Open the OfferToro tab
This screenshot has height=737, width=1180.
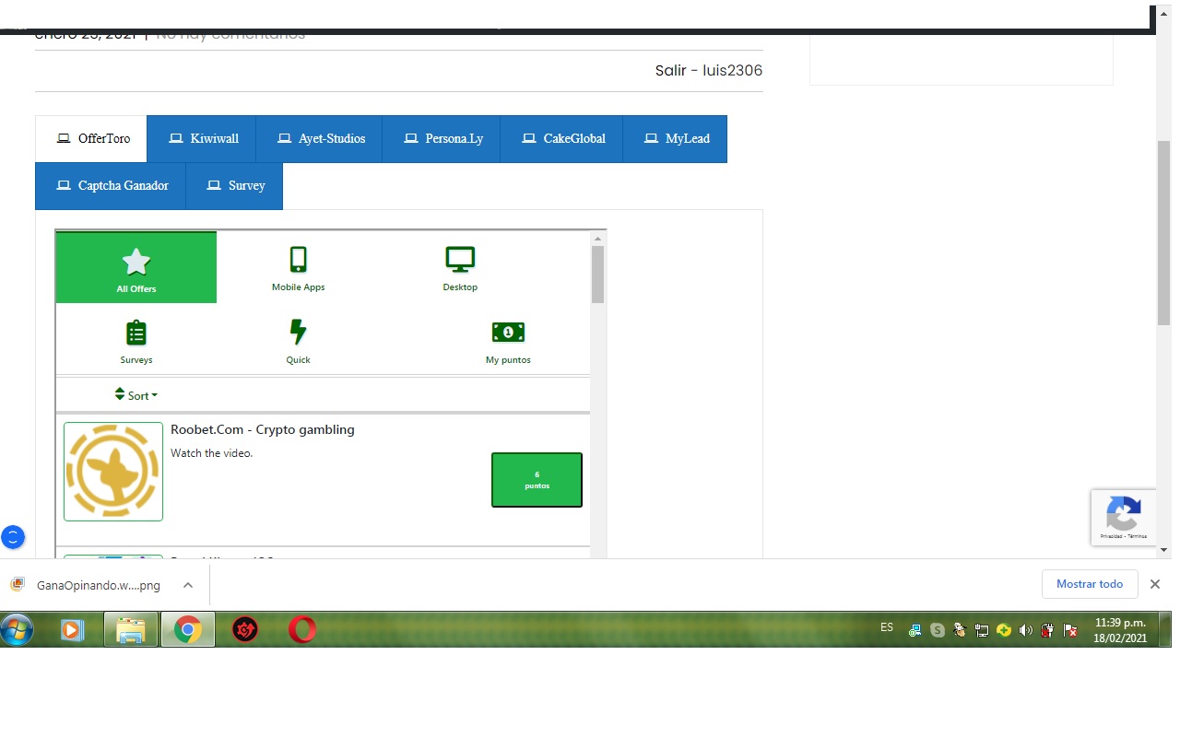tap(90, 139)
